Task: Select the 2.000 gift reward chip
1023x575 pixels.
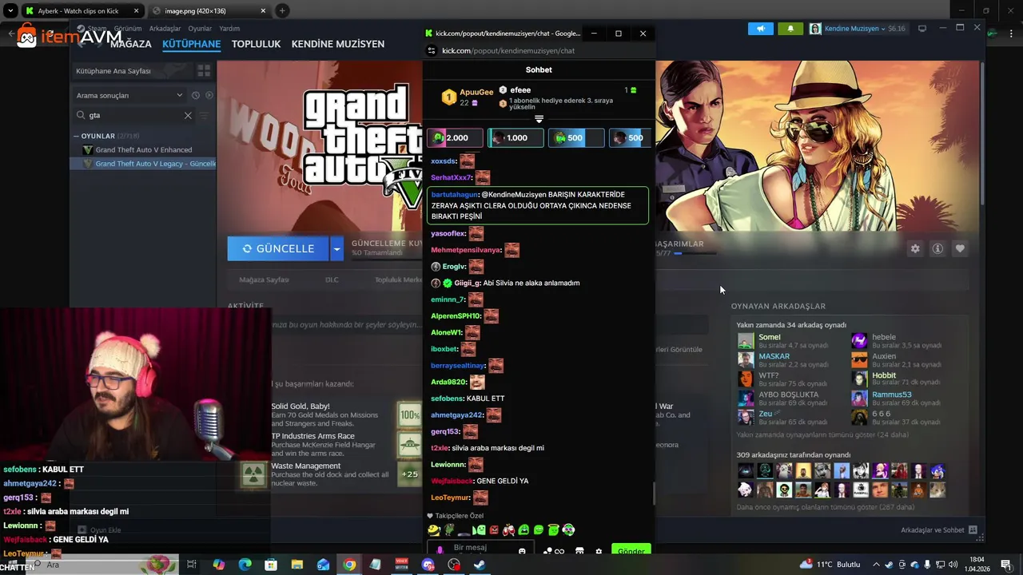Action: coord(455,138)
